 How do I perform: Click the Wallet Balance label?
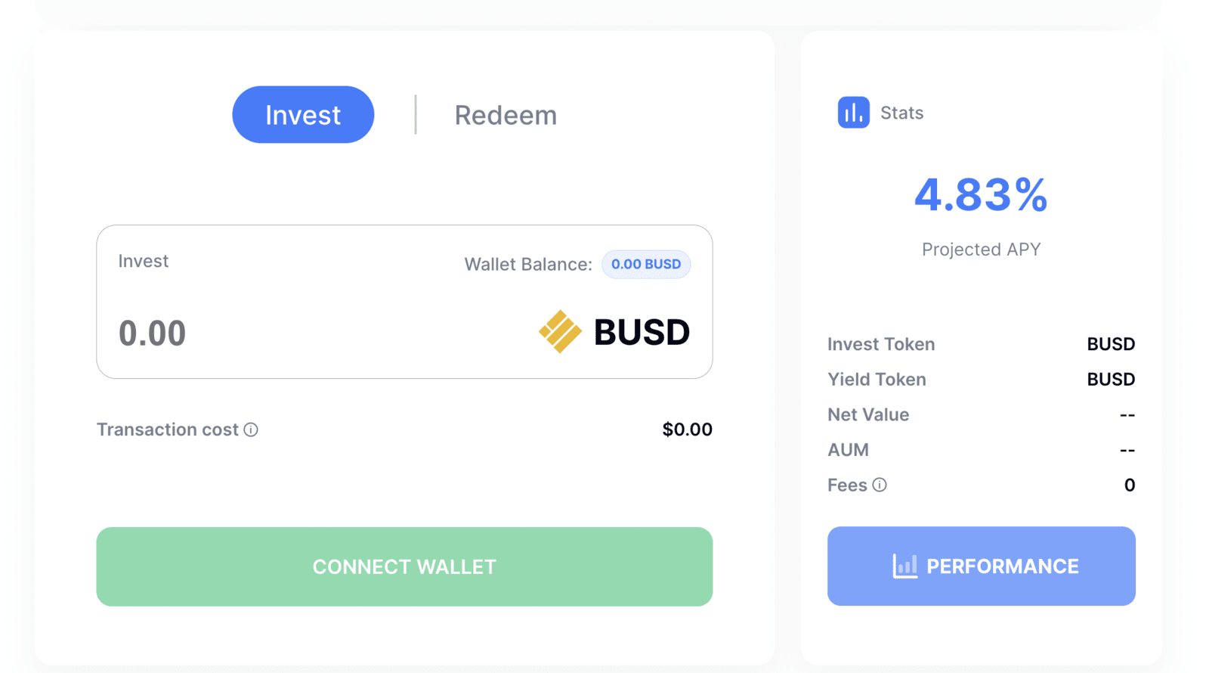528,265
